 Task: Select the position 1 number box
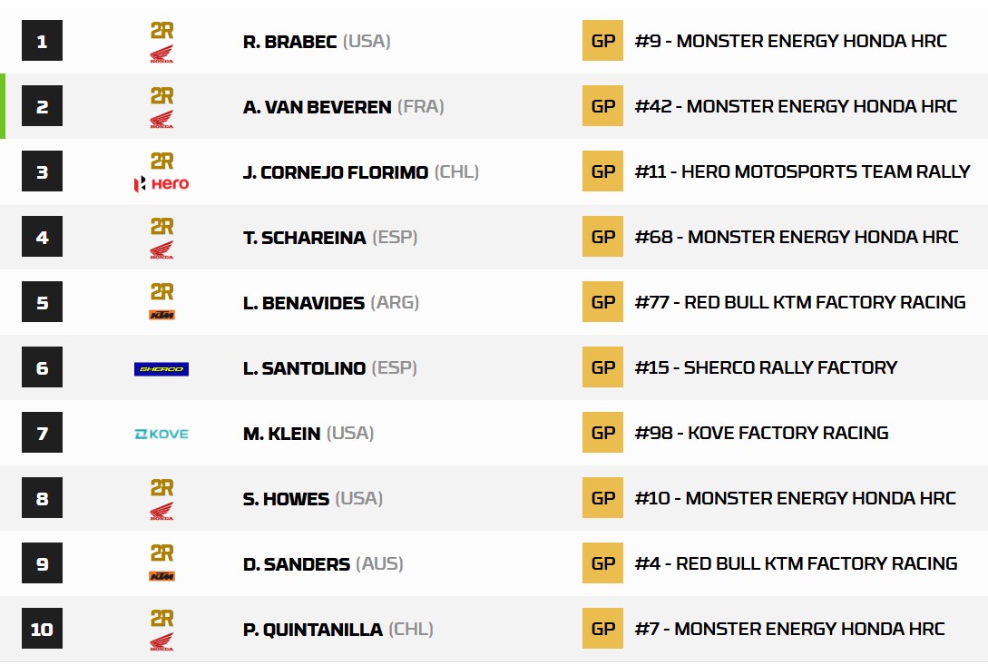click(43, 41)
